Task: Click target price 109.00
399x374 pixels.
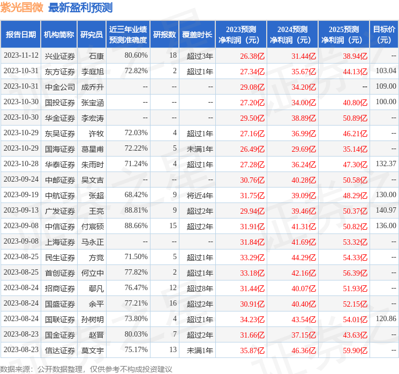Action: 386,87
